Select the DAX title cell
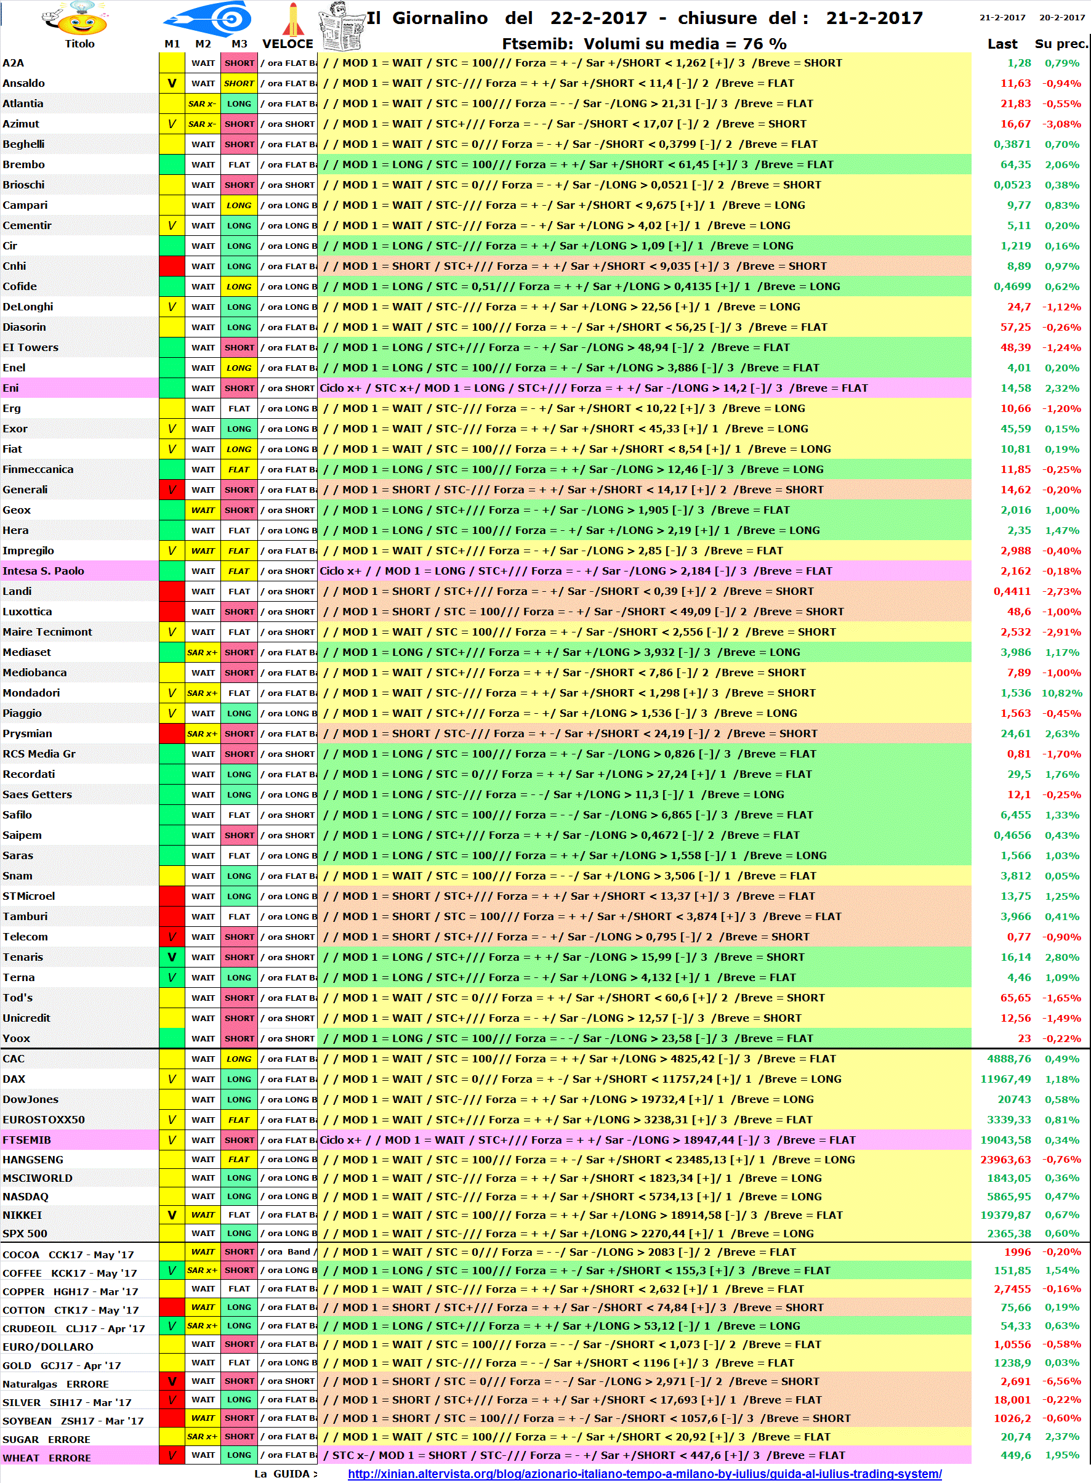This screenshot has width=1091, height=1483. tap(79, 1079)
